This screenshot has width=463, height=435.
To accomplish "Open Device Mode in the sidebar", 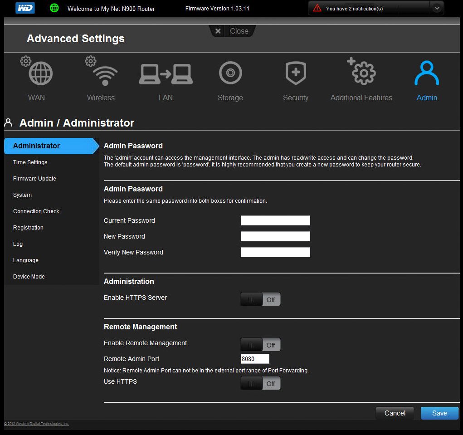I will pyautogui.click(x=29, y=276).
